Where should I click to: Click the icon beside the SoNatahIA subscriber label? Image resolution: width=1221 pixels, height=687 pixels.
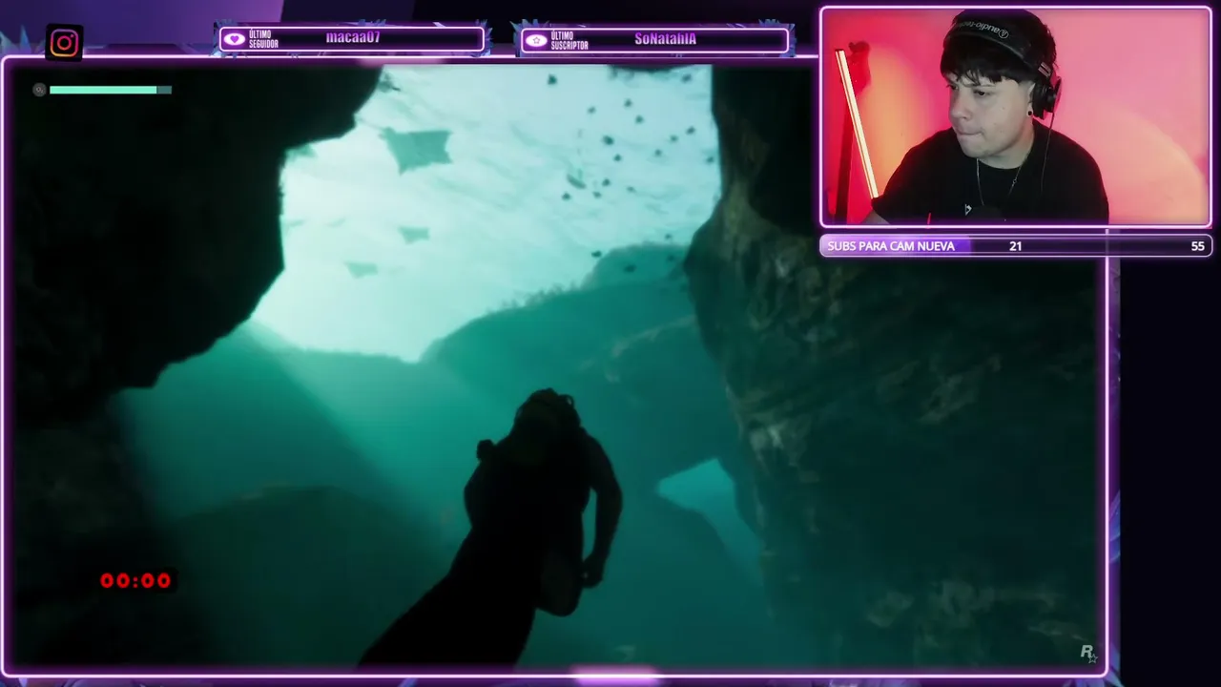(x=536, y=40)
